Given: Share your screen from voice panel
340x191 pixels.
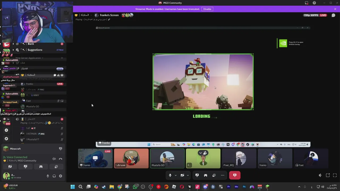Looking at the screenshot, I should coord(25,167).
